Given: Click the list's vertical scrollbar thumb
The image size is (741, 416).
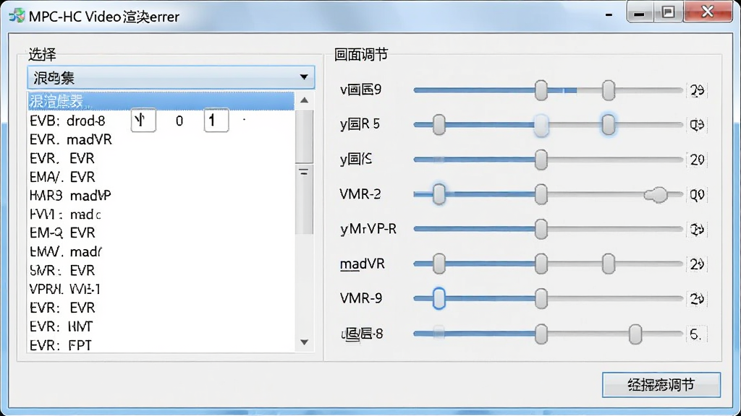Looking at the screenshot, I should pos(305,172).
